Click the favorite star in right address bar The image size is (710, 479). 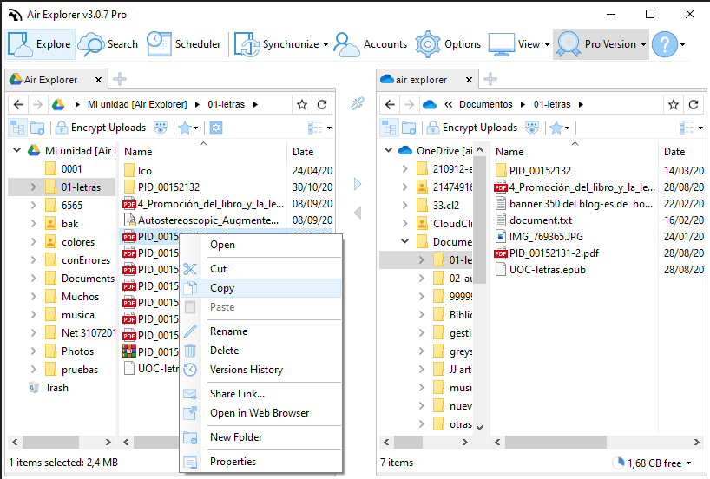674,105
